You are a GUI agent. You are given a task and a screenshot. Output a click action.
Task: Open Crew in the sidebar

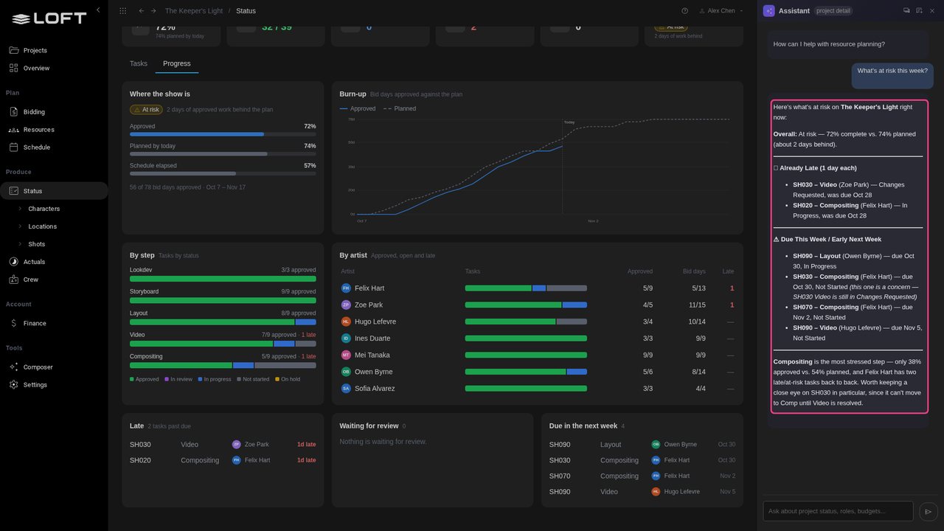click(x=54, y=280)
